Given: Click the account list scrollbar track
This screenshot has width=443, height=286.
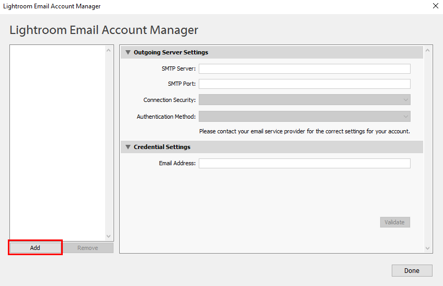Looking at the screenshot, I should tap(109, 141).
